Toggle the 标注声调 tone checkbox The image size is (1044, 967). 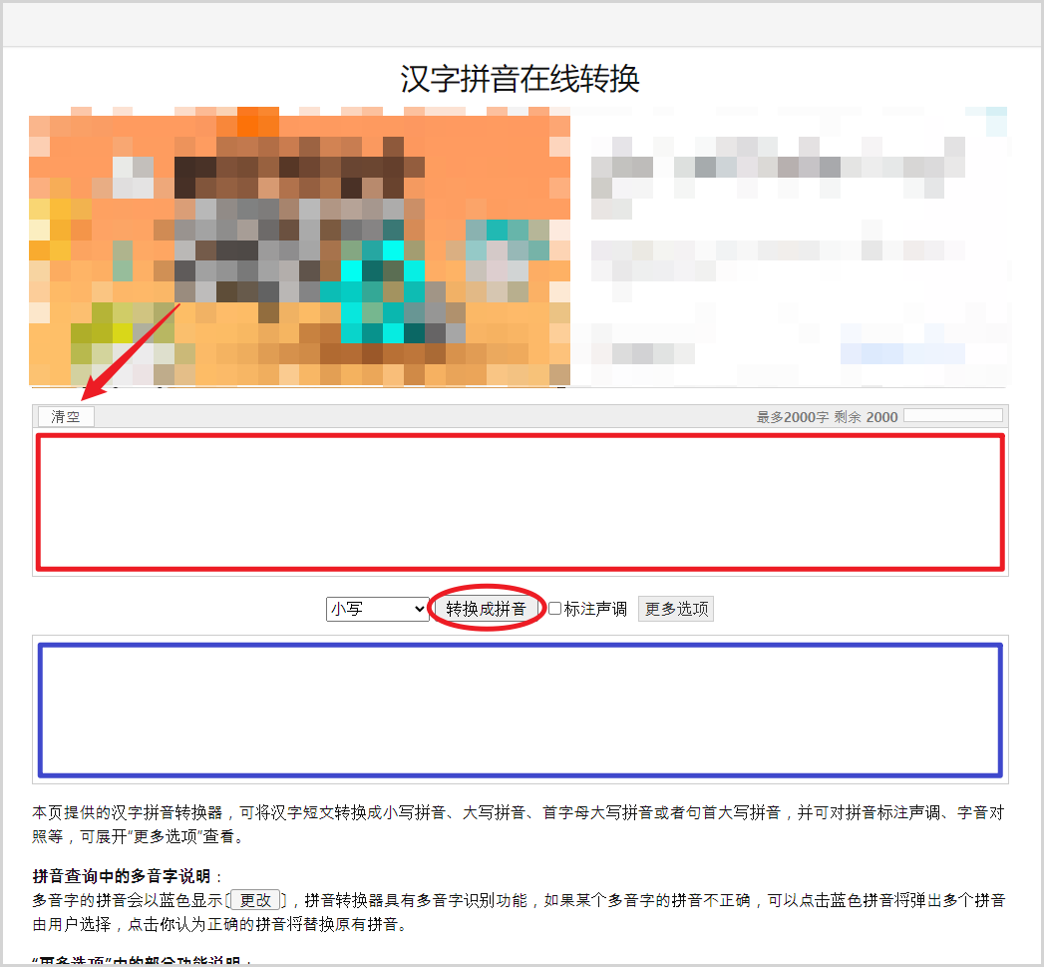pyautogui.click(x=554, y=609)
